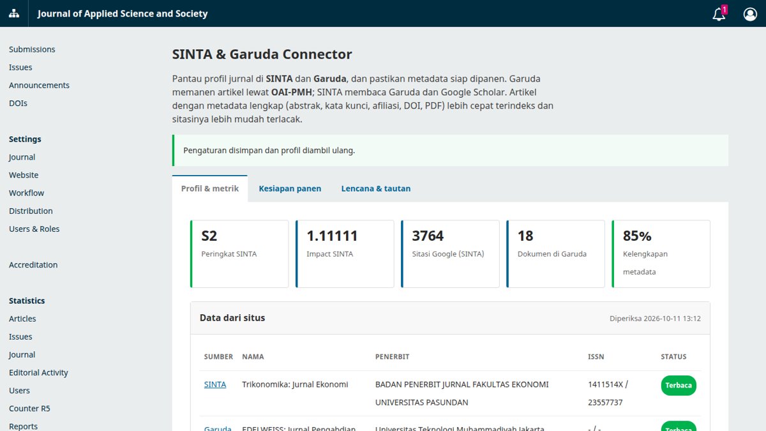Click 'Diperiksa 2026-10-11 13:12' timestamp
Viewport: 766px width, 431px height.
pos(655,318)
